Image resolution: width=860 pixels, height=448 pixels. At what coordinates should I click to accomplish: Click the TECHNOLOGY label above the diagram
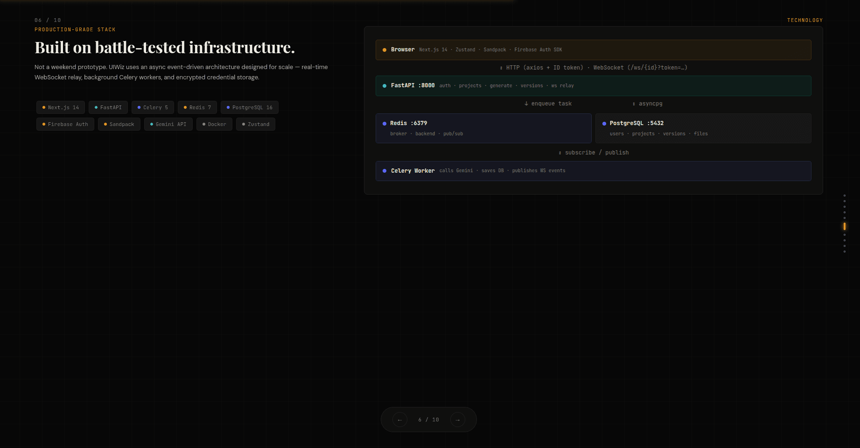pyautogui.click(x=805, y=20)
